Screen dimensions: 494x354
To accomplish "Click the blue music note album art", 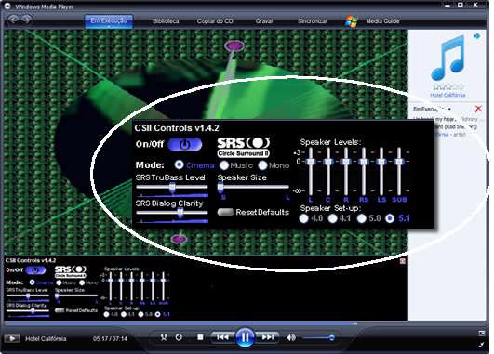I will click(447, 59).
